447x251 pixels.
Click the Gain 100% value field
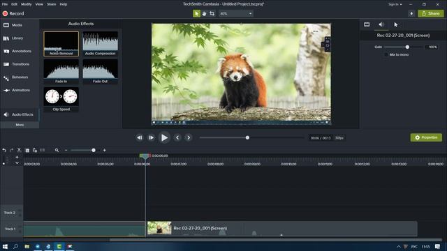pyautogui.click(x=432, y=47)
